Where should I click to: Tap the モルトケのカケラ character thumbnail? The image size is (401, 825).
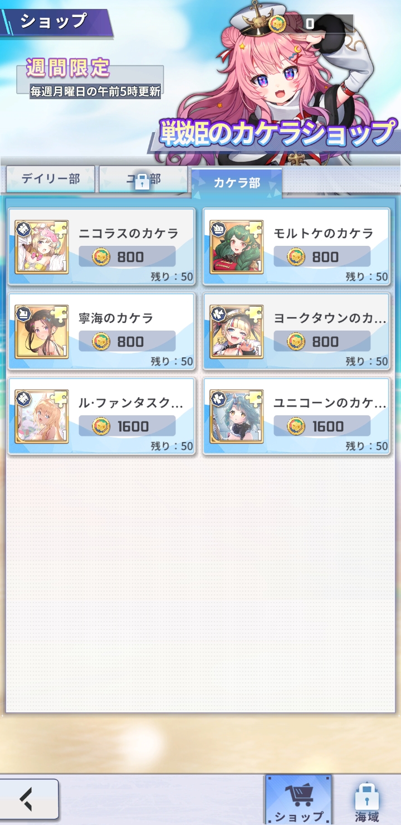point(237,247)
